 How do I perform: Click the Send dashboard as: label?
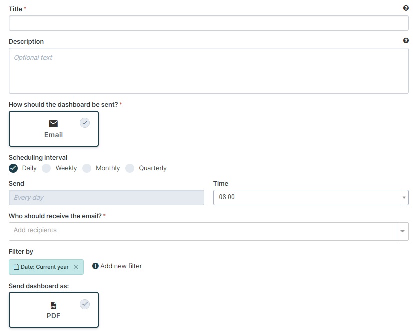click(39, 286)
